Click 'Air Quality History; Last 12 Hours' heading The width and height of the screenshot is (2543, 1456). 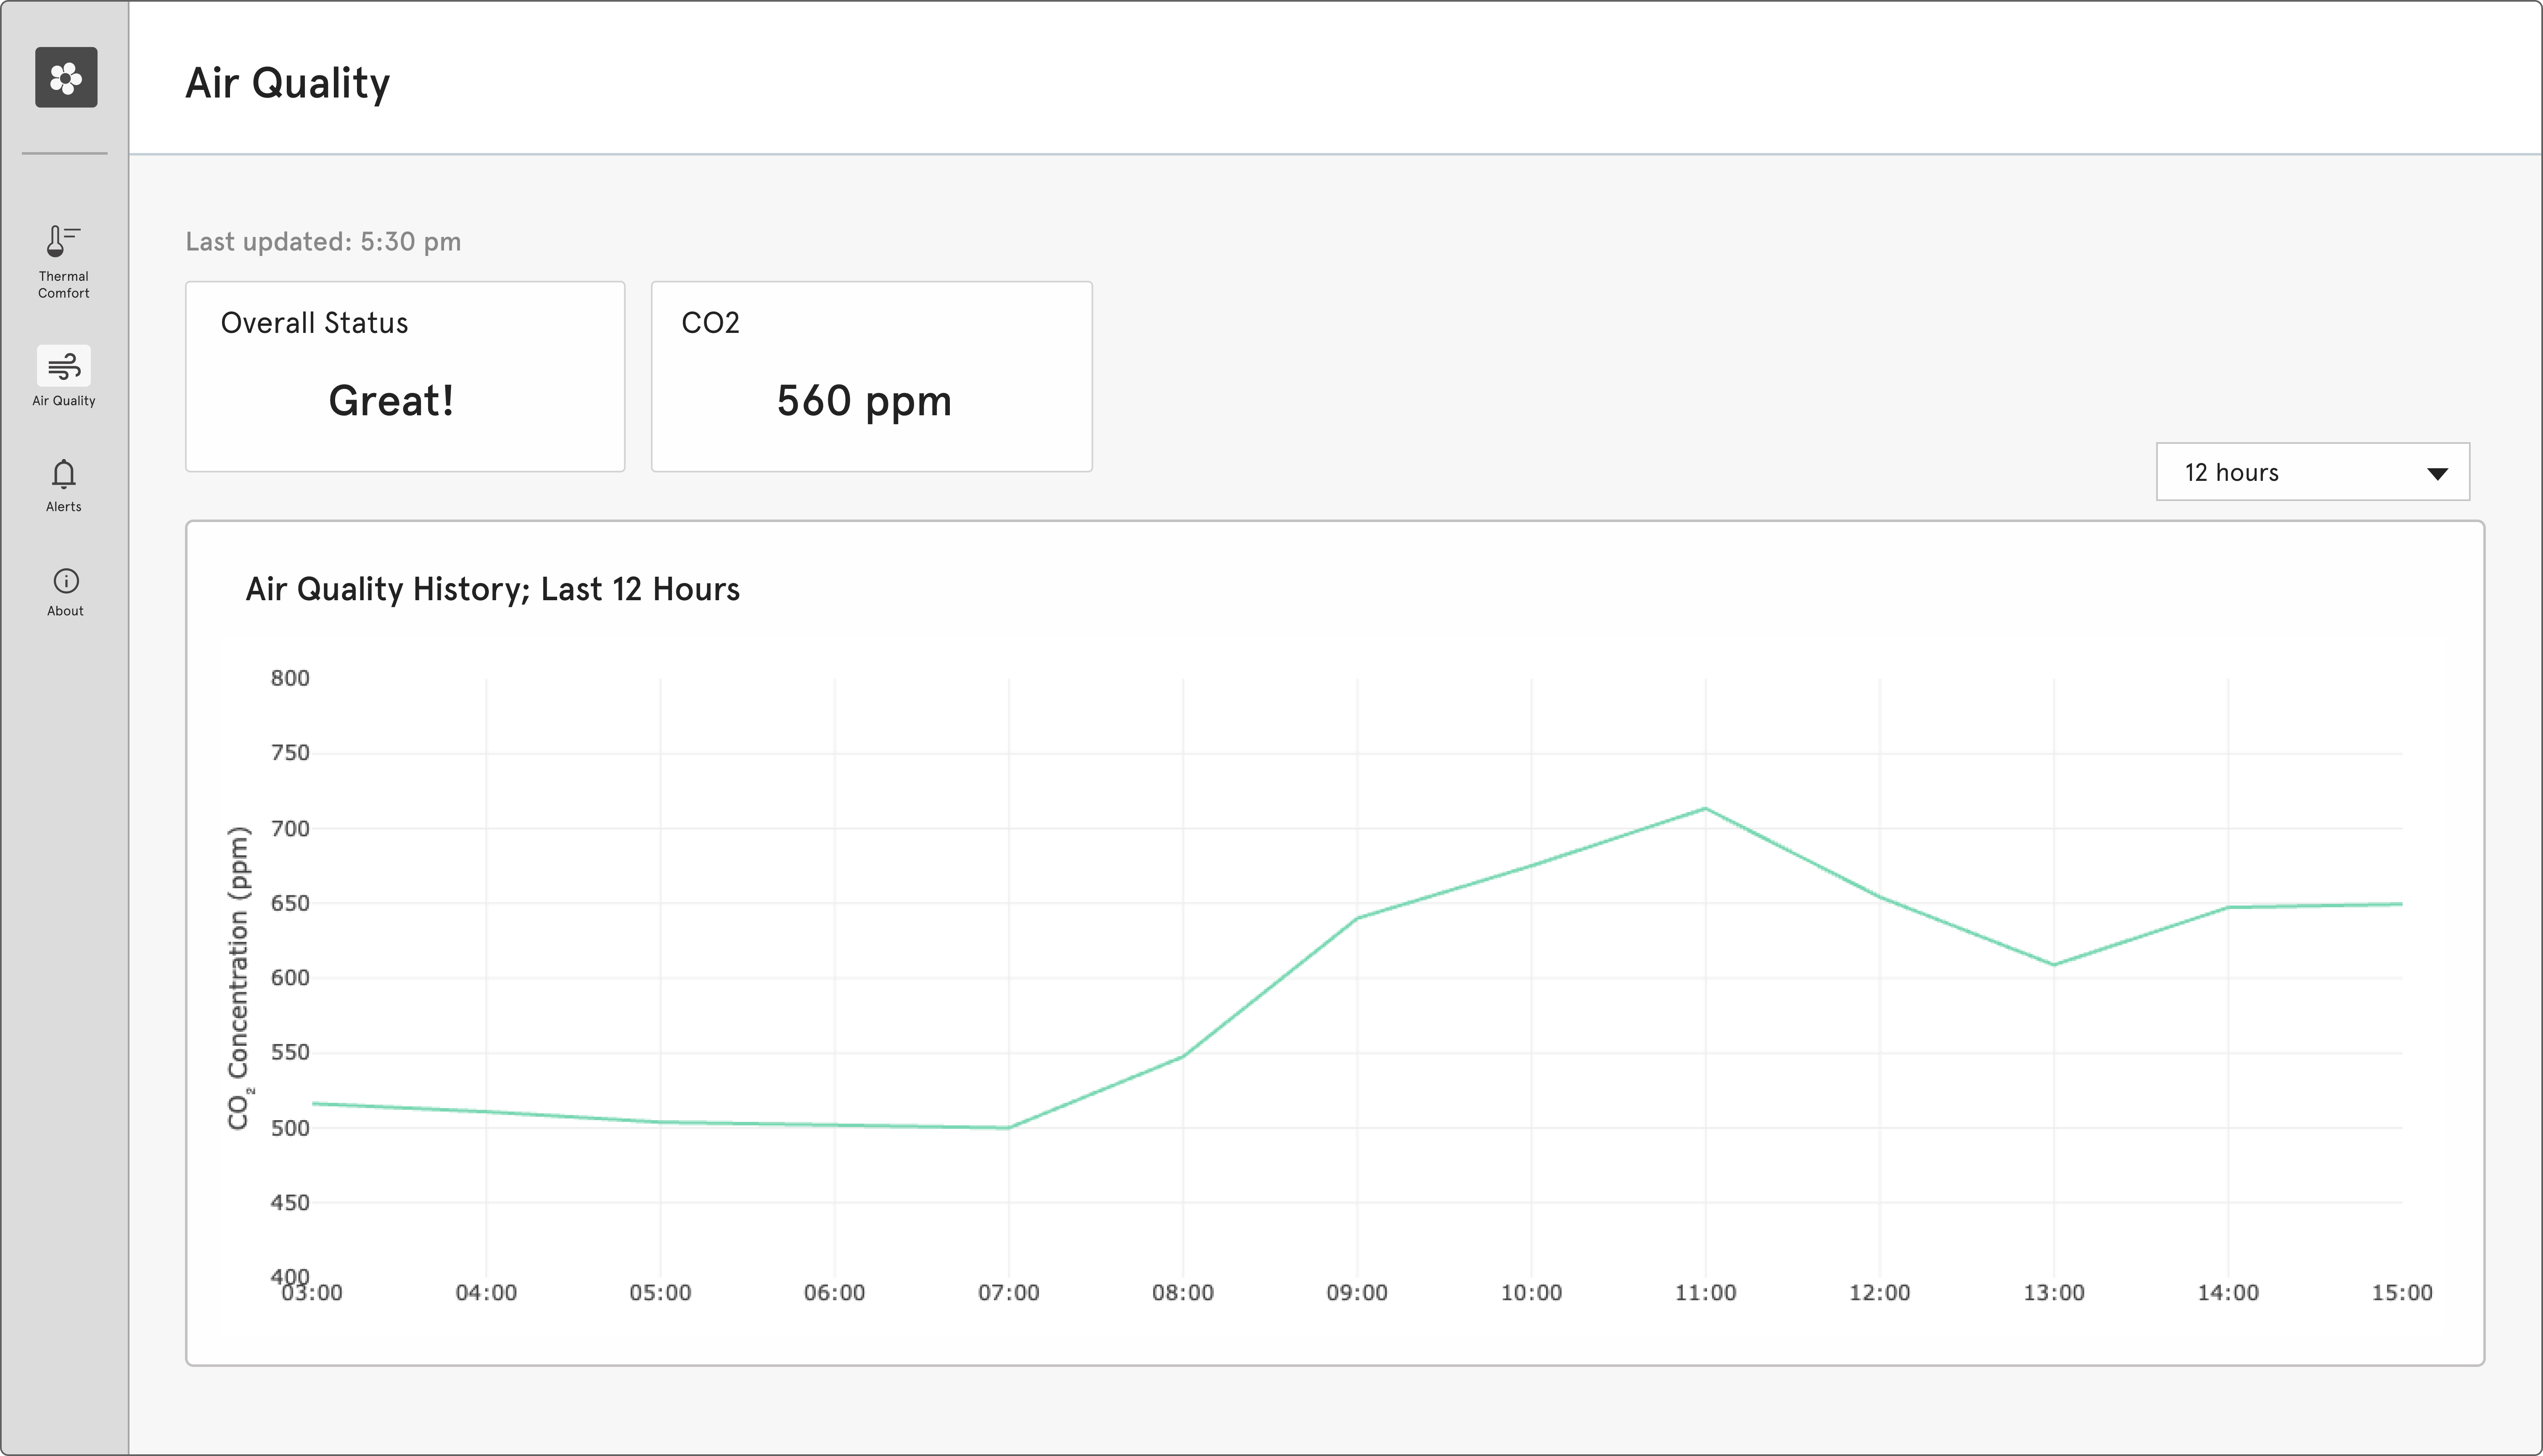[x=493, y=589]
